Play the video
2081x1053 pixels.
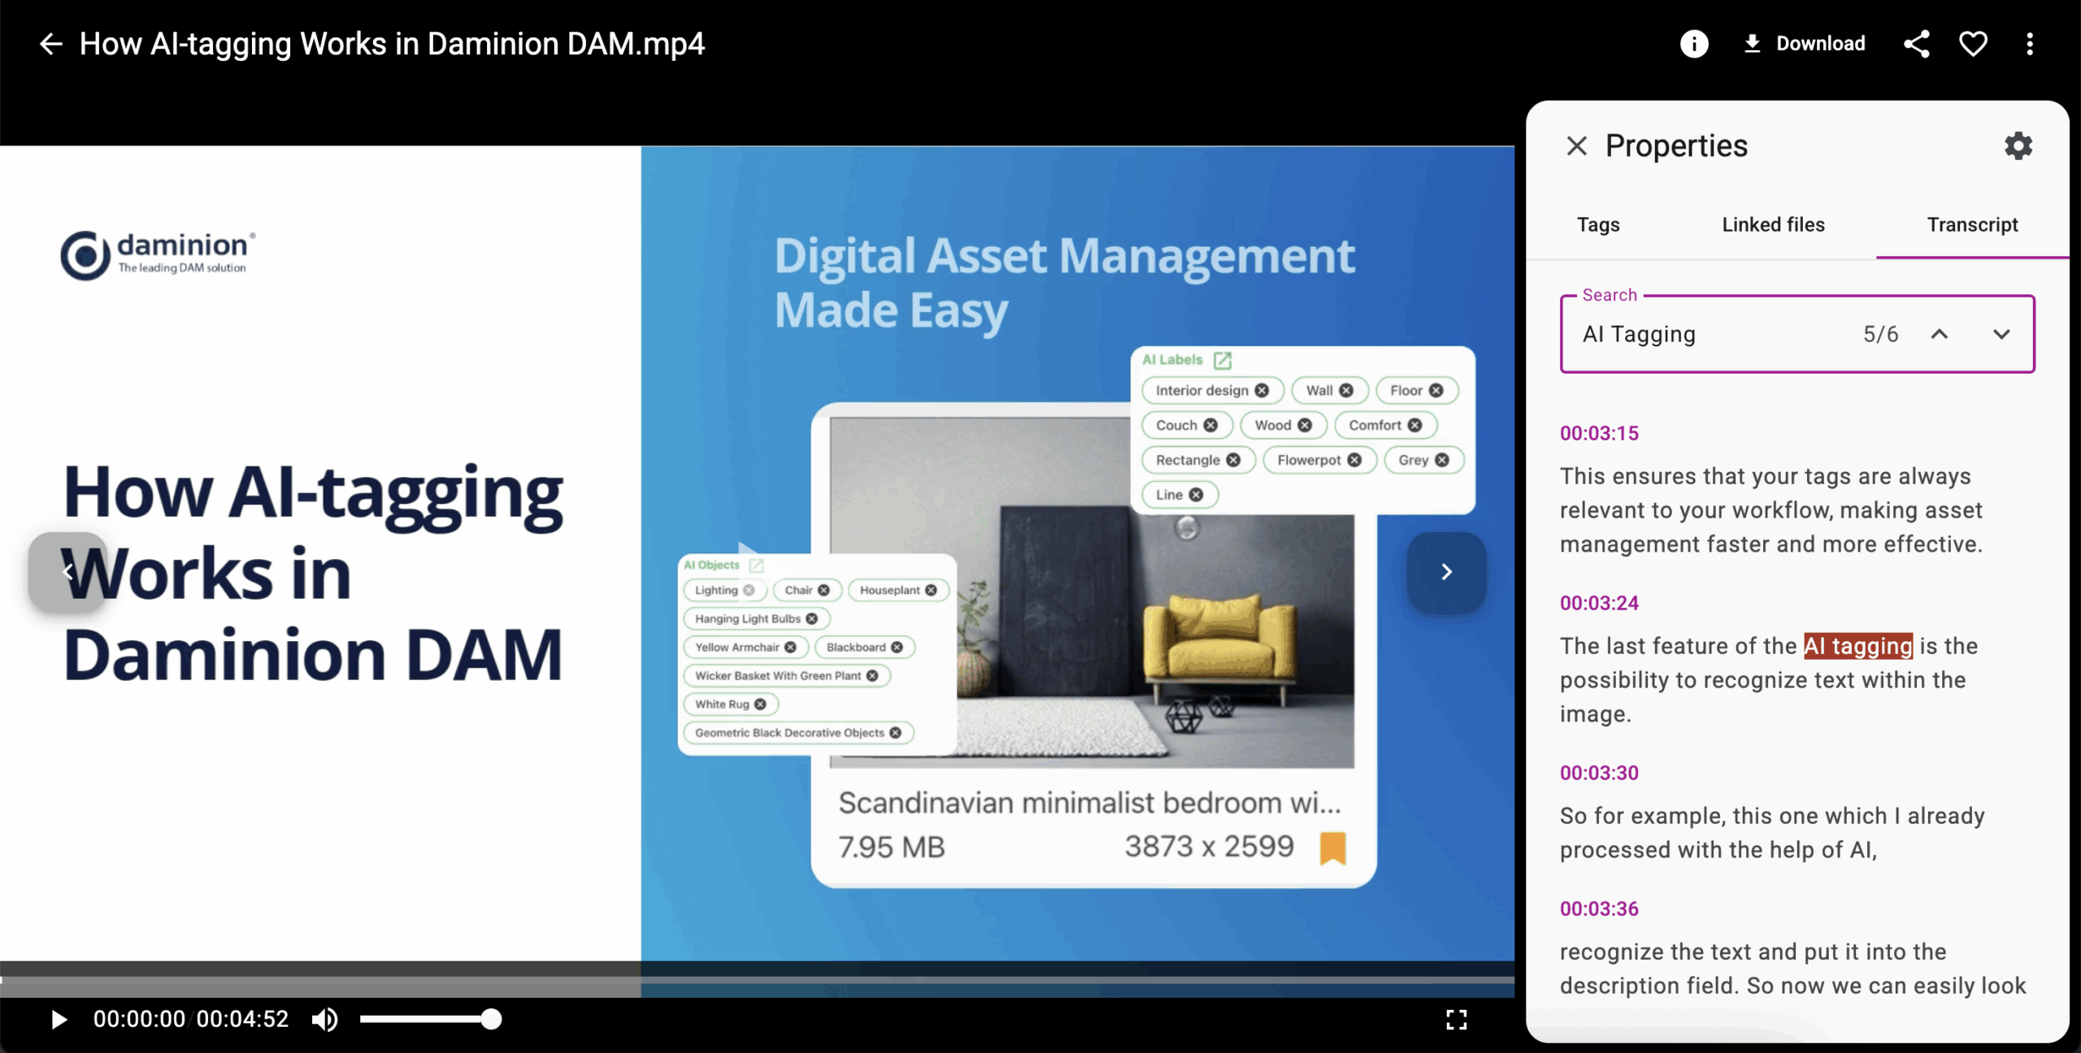click(x=59, y=1019)
